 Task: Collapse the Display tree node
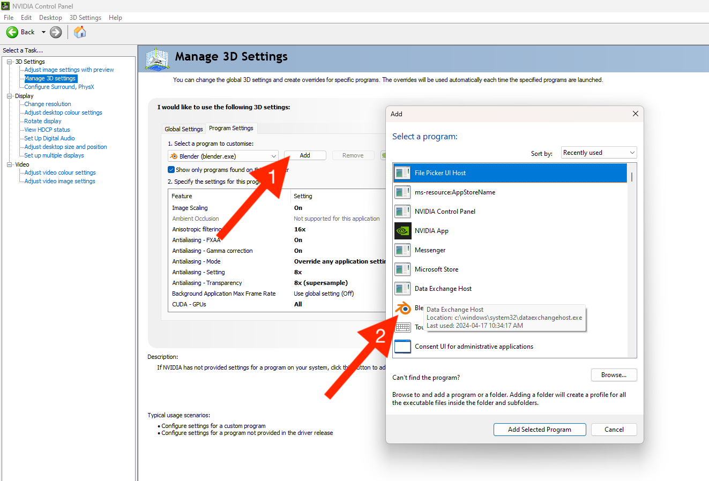(x=10, y=96)
